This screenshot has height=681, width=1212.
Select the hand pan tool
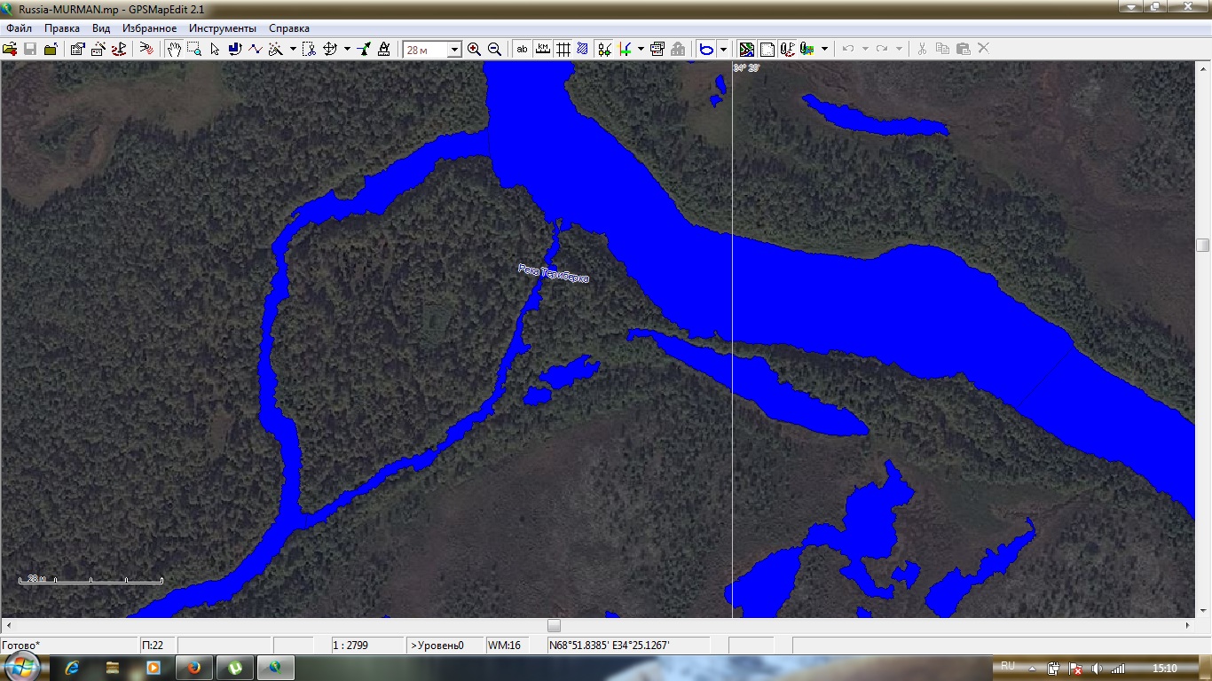click(x=174, y=50)
